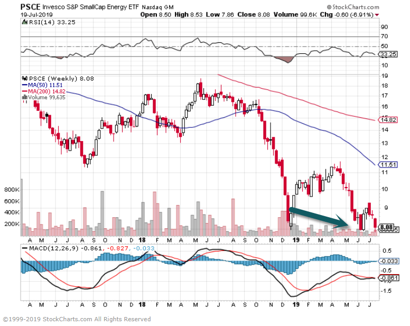Click the RSI 33.25 value tag

(388, 54)
